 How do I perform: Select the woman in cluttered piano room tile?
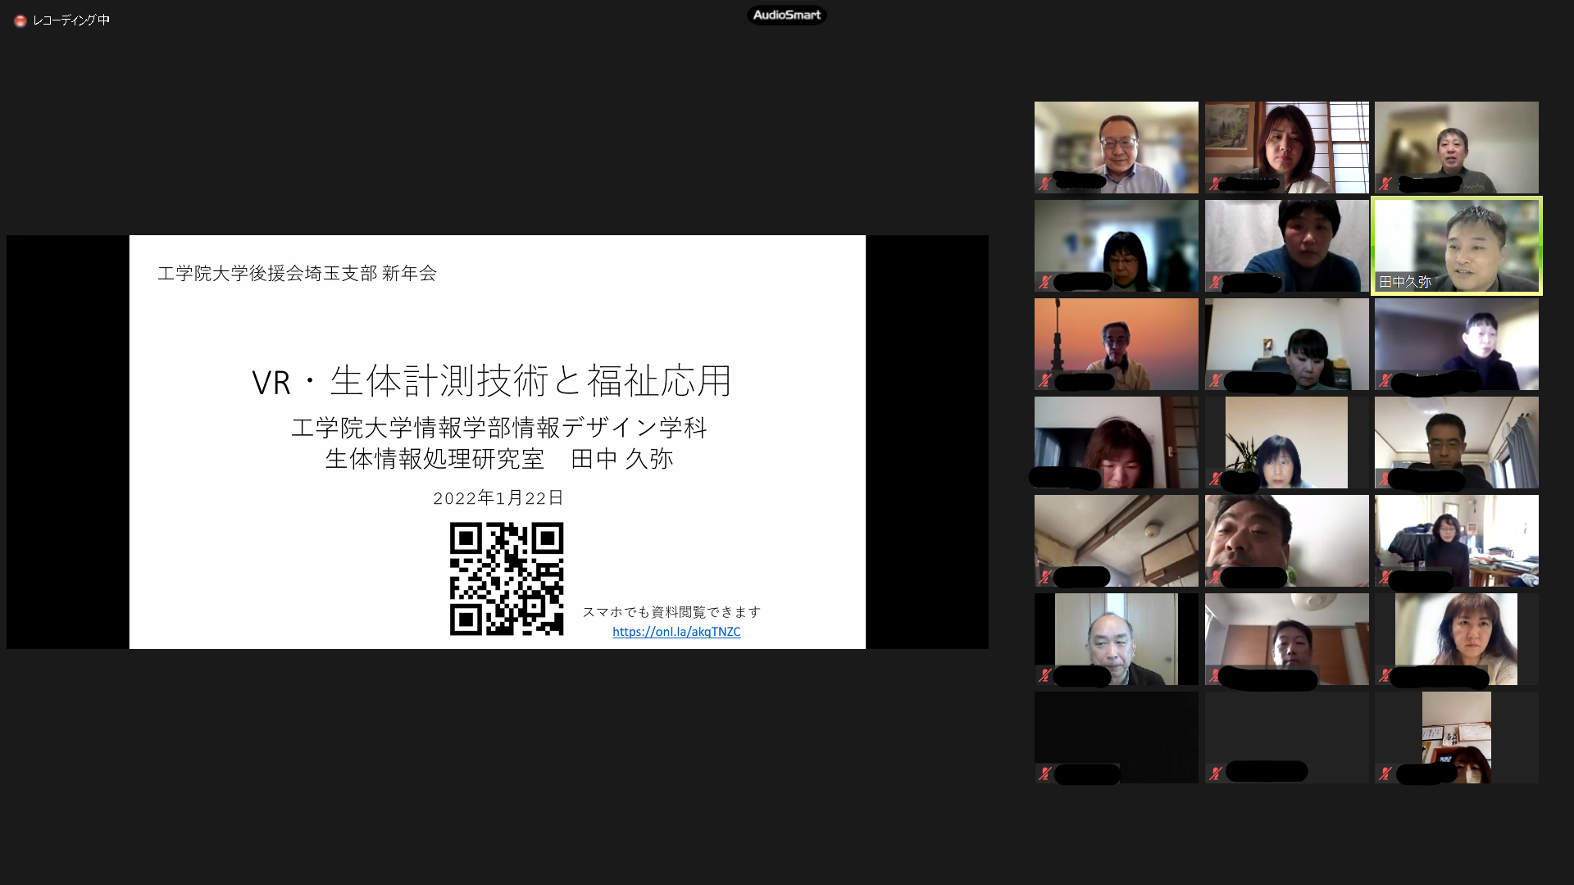[1457, 541]
